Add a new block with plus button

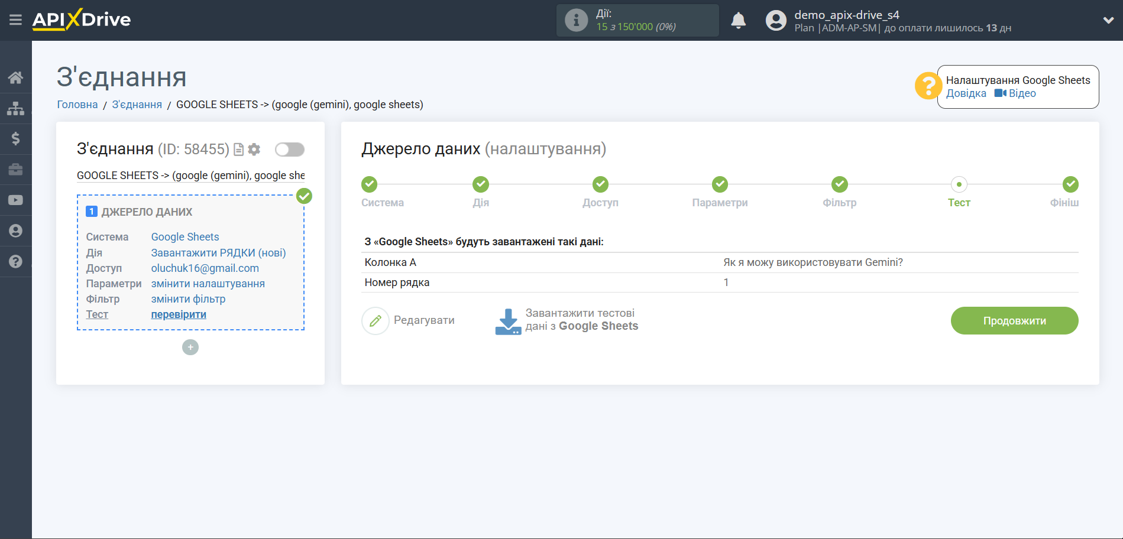tap(190, 347)
